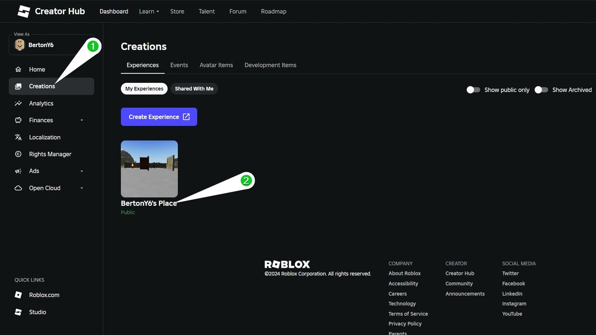Image resolution: width=596 pixels, height=335 pixels.
Task: Open the BertonY6's Place thumbnail
Action: tap(149, 169)
